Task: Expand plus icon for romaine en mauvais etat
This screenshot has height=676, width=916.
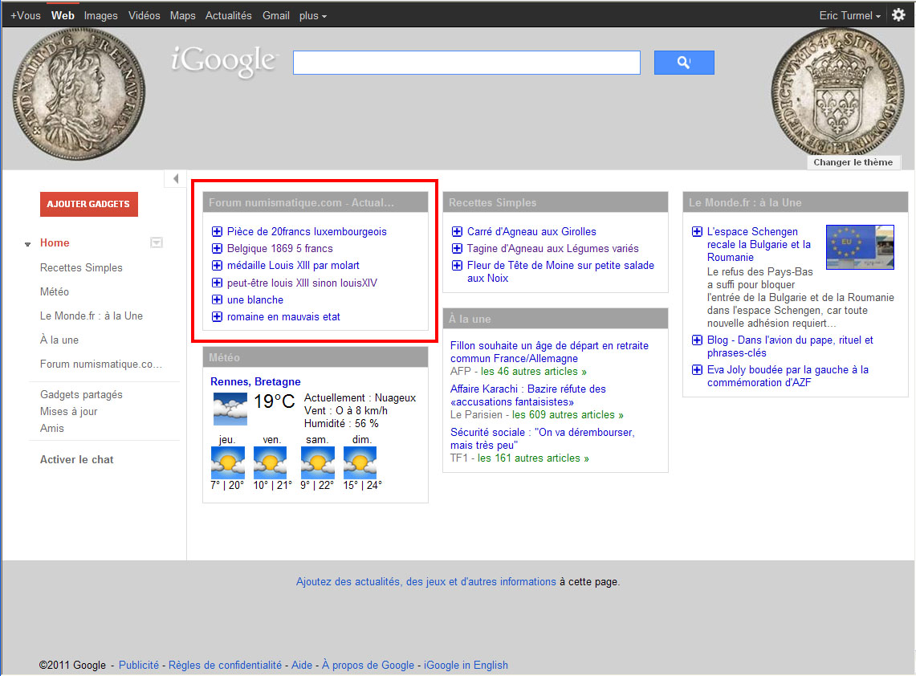Action: (x=217, y=316)
